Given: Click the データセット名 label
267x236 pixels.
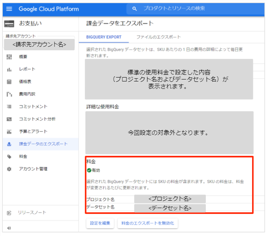Looking at the screenshot, I should click(x=100, y=207).
